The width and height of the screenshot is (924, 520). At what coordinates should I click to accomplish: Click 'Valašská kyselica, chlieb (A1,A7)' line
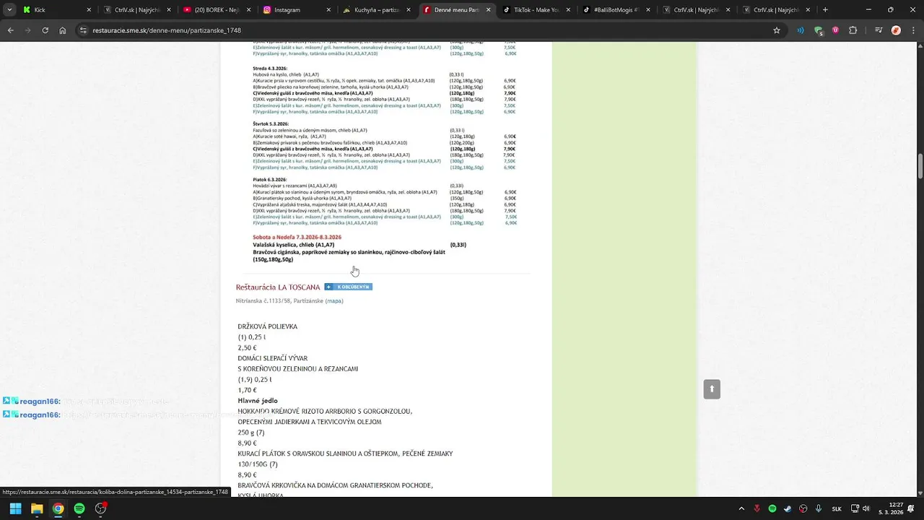pos(293,245)
